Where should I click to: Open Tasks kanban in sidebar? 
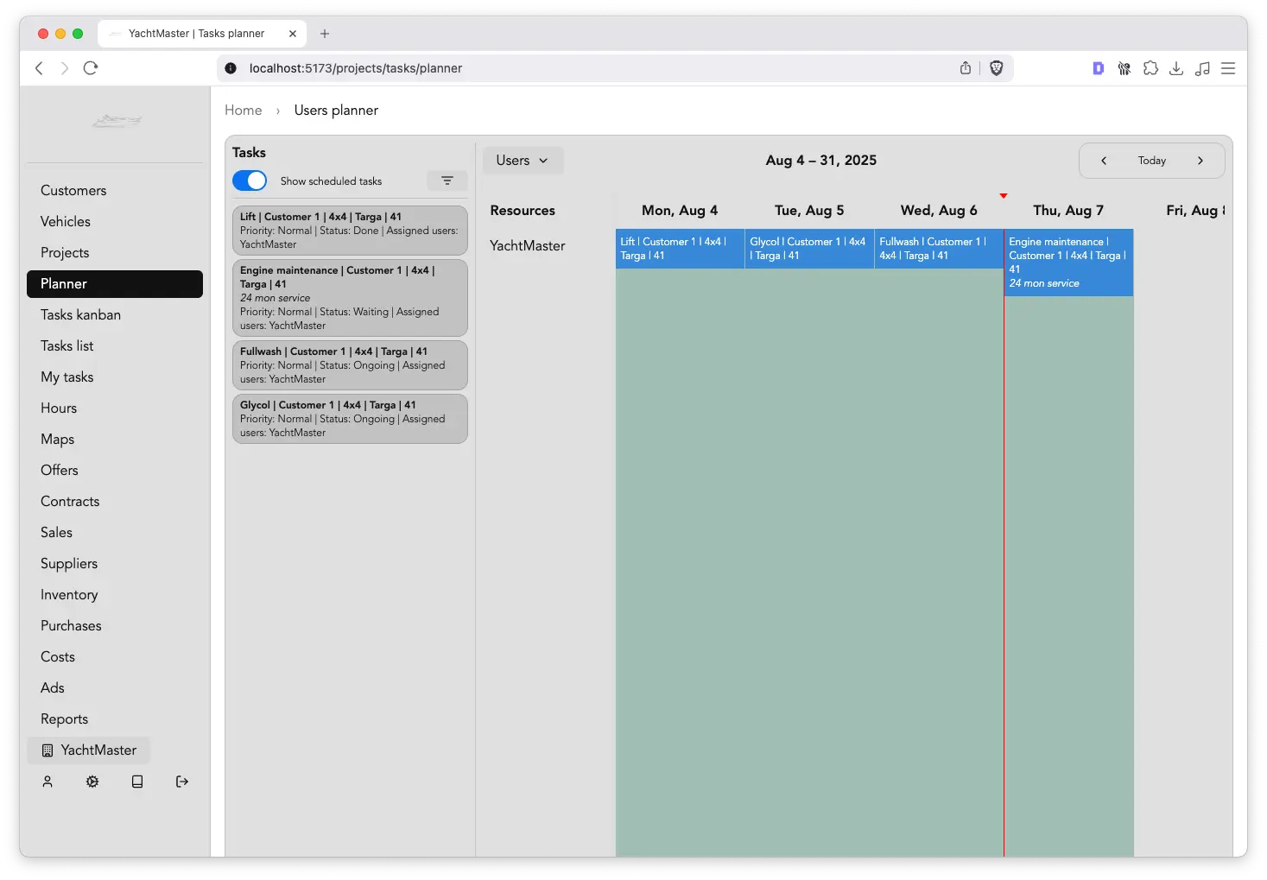point(80,315)
